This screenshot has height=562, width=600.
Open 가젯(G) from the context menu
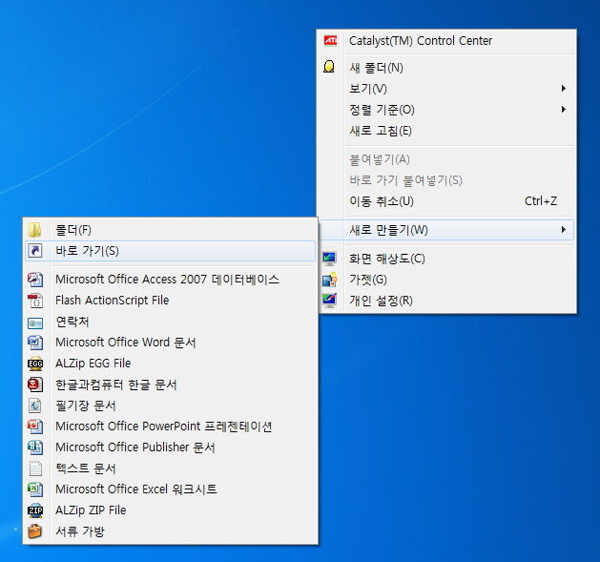[x=446, y=280]
